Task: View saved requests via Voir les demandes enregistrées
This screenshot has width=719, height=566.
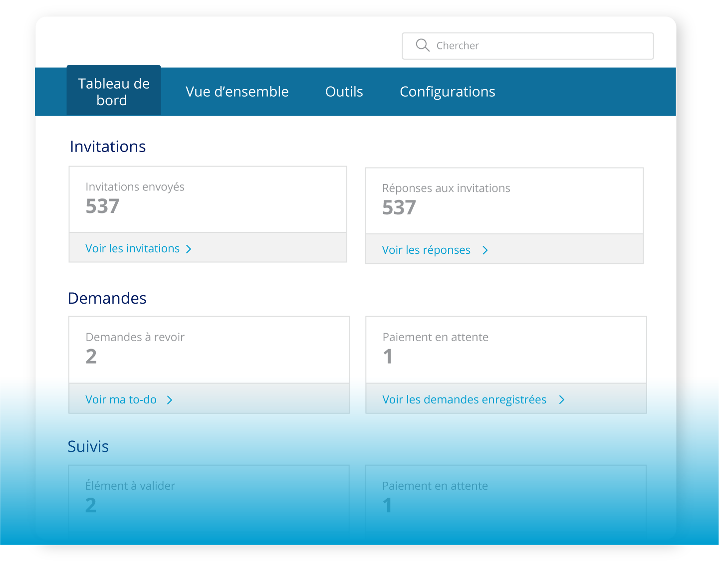Action: 464,399
